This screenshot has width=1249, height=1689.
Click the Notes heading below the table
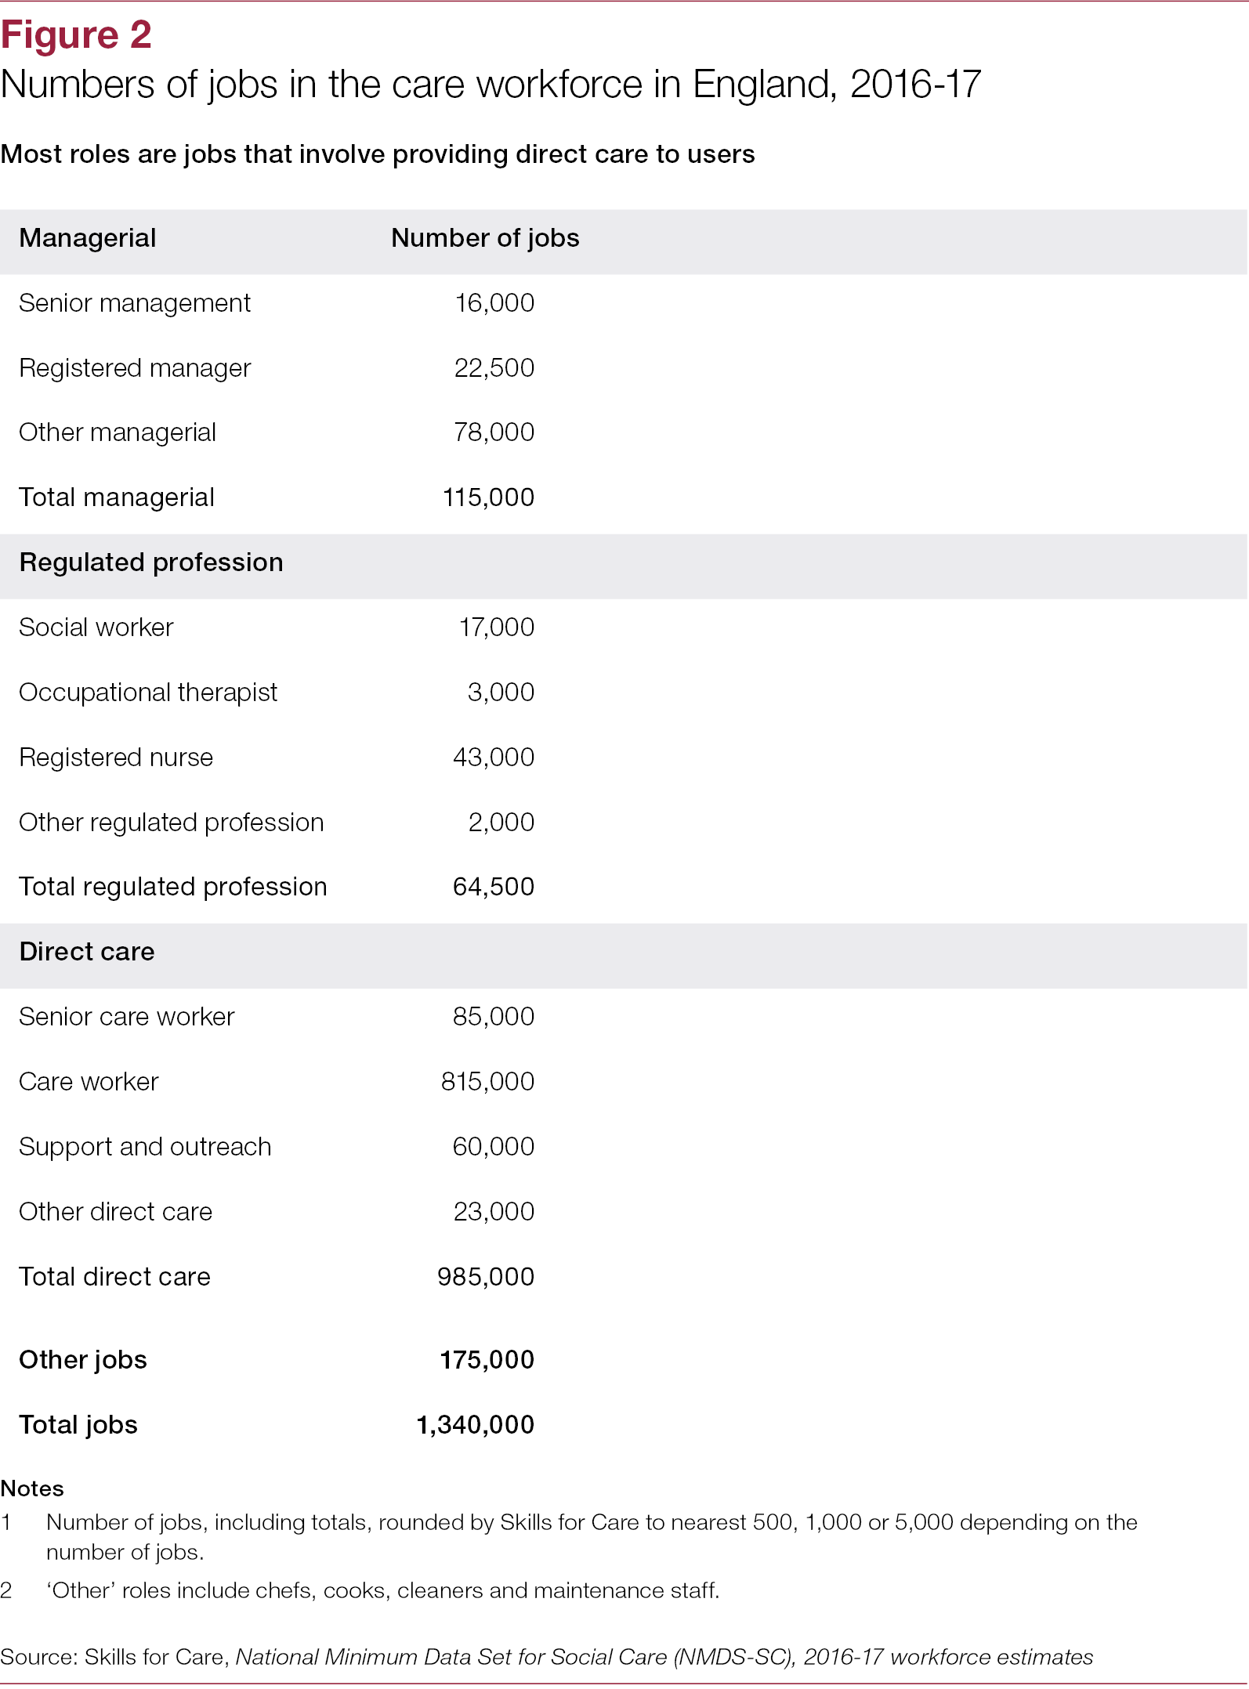(32, 1488)
